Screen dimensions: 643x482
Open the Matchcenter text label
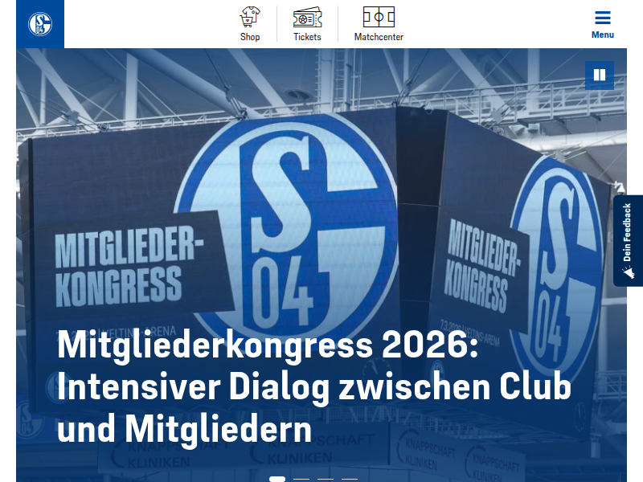[x=379, y=37]
